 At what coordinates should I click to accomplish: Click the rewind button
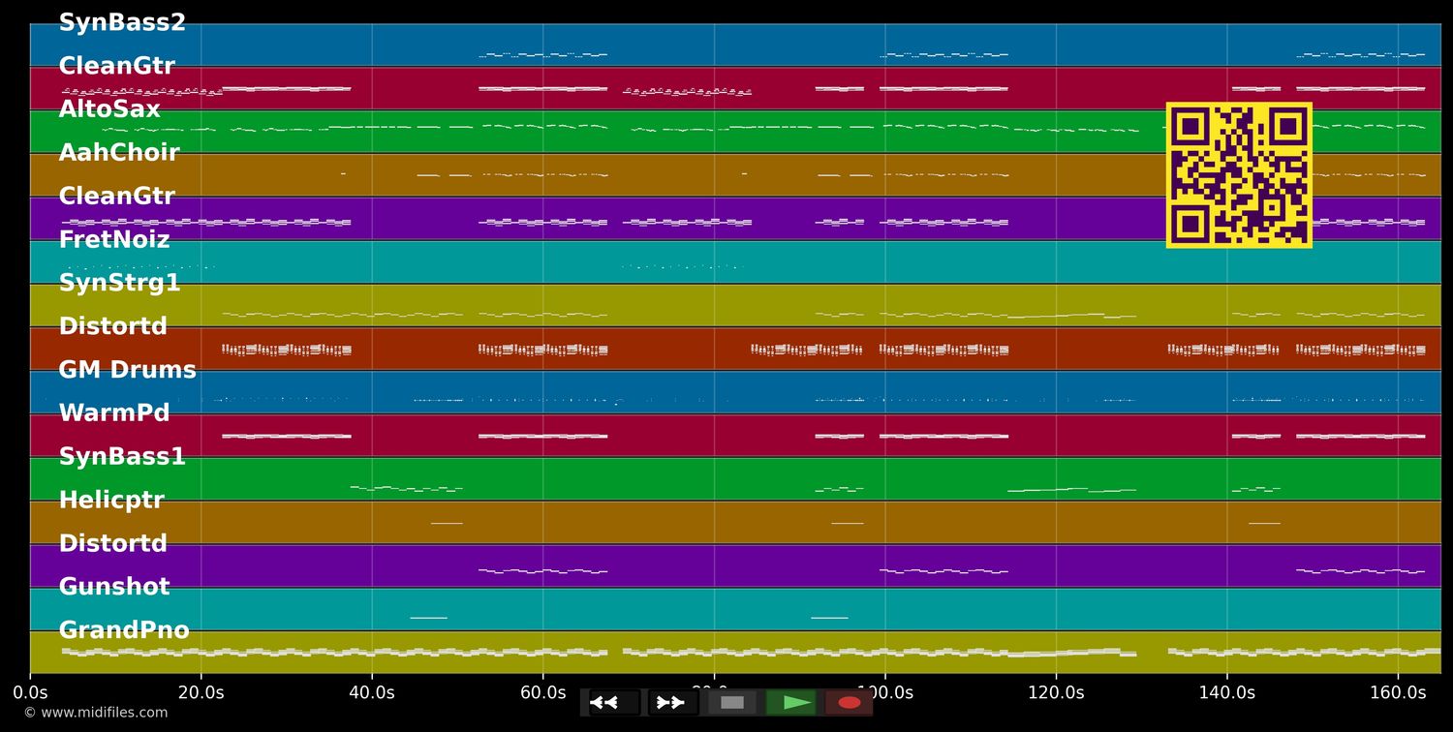click(x=613, y=703)
